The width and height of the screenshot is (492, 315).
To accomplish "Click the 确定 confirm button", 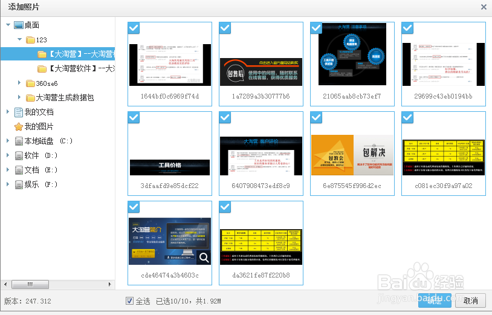I will coord(435,301).
